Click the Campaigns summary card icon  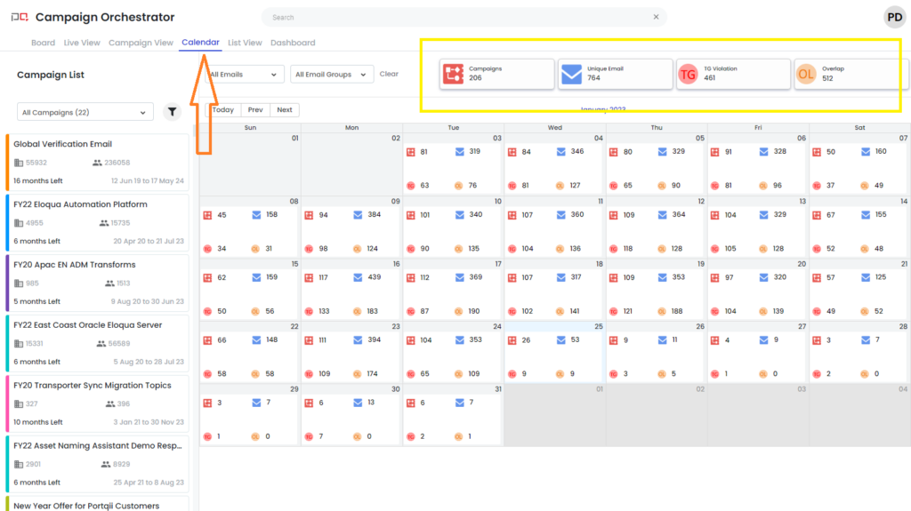[x=455, y=75]
